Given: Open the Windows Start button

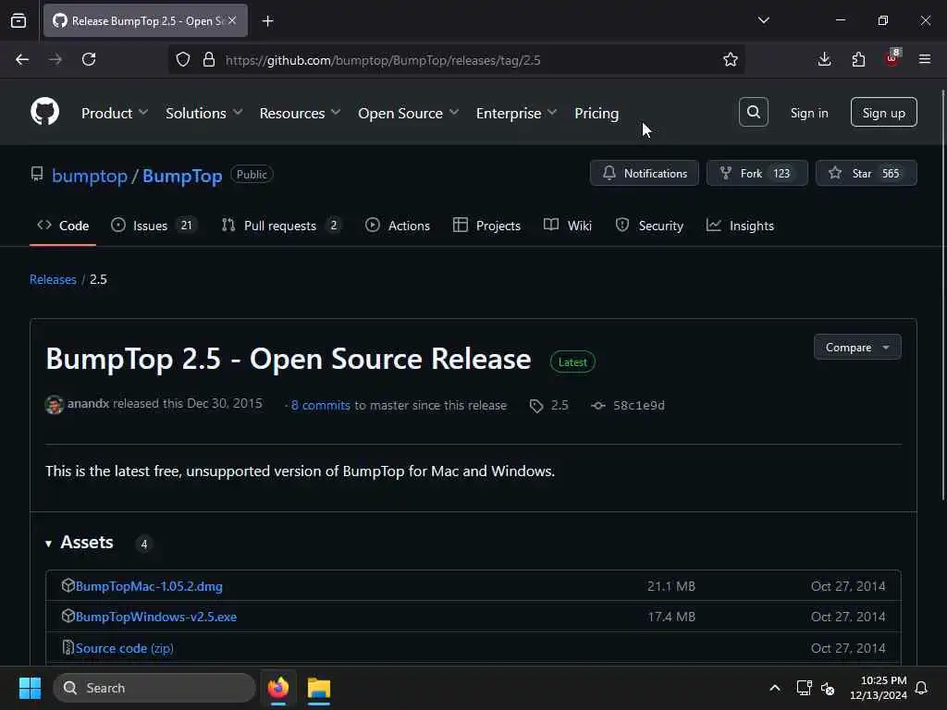Looking at the screenshot, I should pyautogui.click(x=30, y=688).
